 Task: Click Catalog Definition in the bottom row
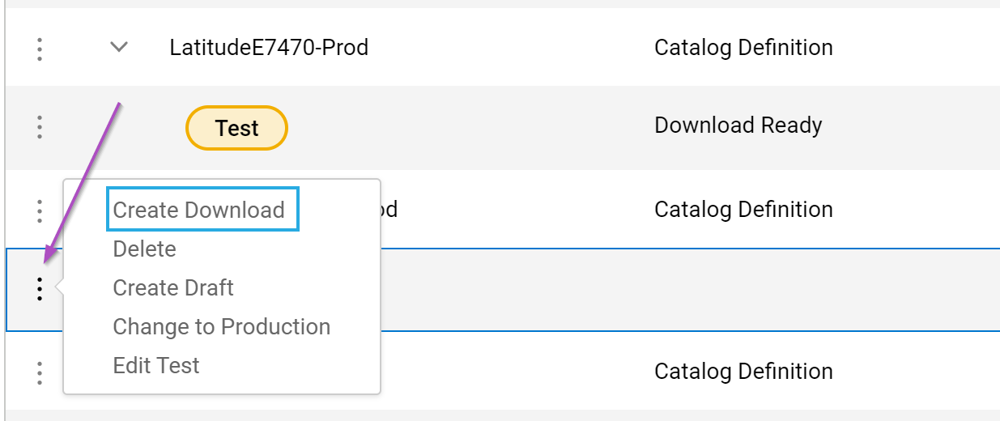[x=743, y=372]
